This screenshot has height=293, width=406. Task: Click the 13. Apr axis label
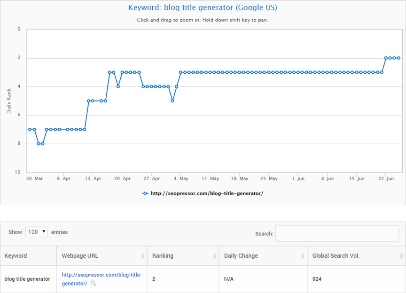point(93,178)
